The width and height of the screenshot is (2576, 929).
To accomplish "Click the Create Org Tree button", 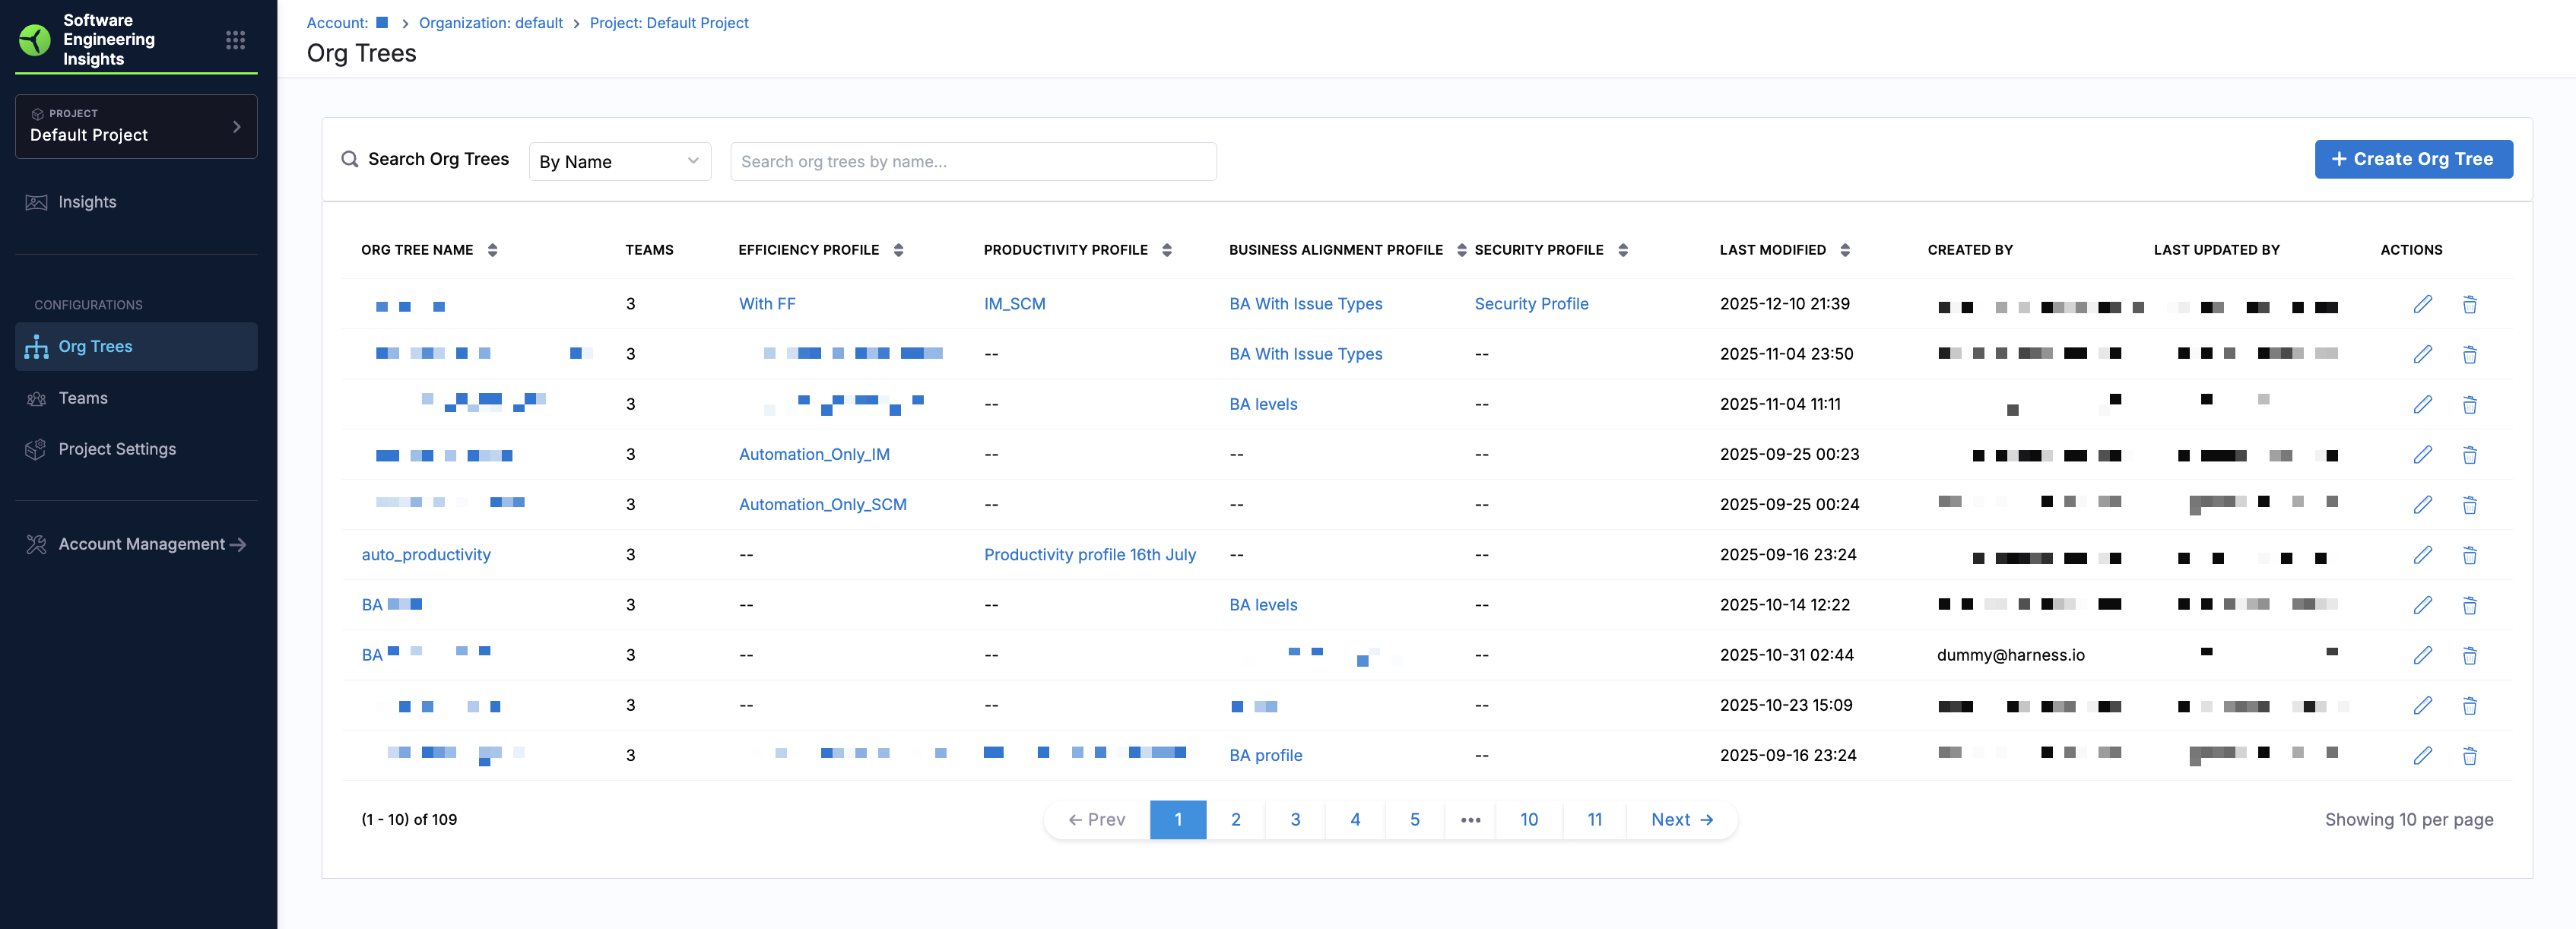I will (x=2412, y=159).
